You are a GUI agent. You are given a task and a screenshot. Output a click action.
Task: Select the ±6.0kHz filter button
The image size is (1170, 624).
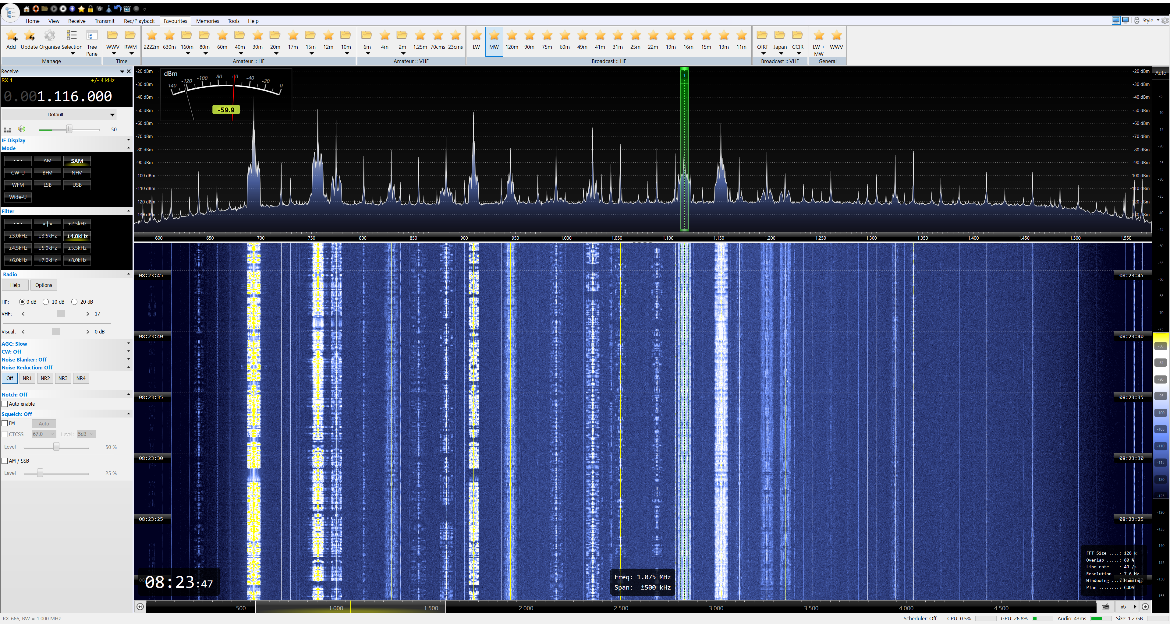tap(18, 260)
